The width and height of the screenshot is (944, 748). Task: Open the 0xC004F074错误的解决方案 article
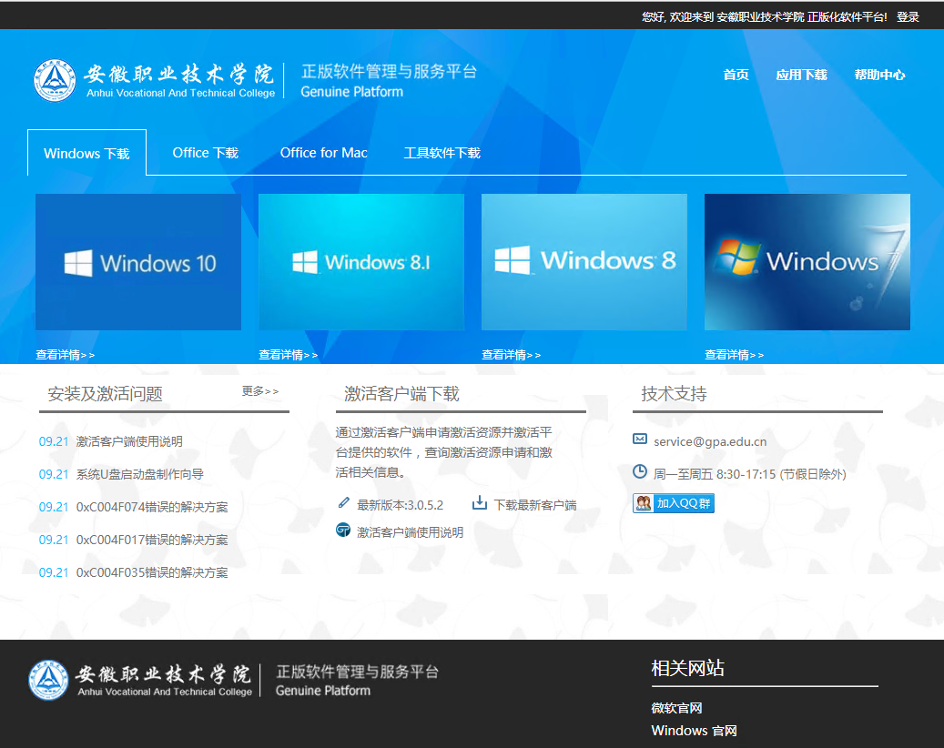[152, 507]
